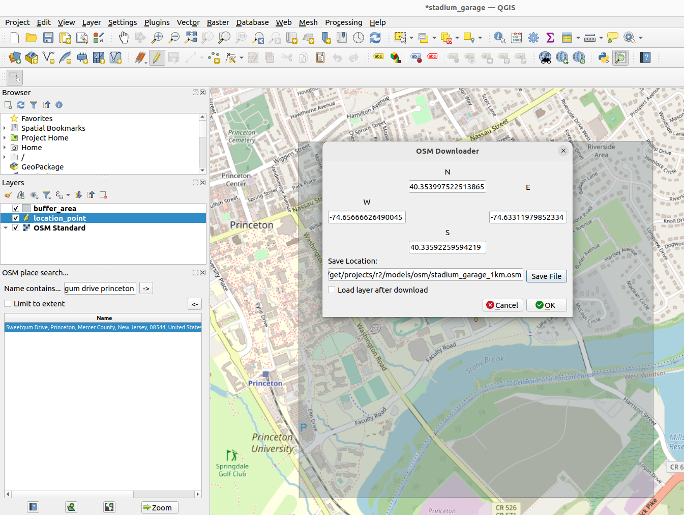
Task: Expand the Project Home browser item
Action: click(x=5, y=138)
